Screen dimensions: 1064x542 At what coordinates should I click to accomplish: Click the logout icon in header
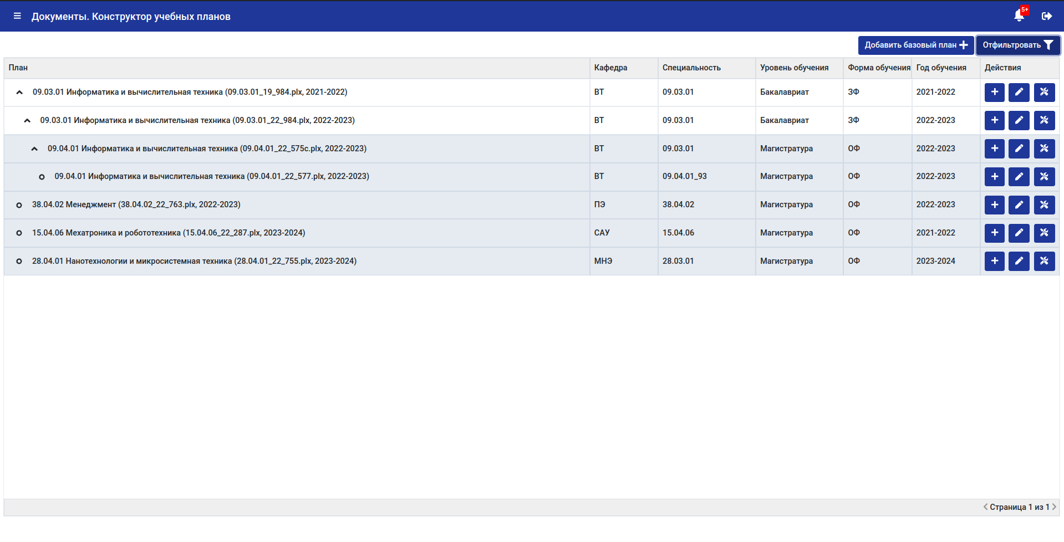tap(1047, 16)
